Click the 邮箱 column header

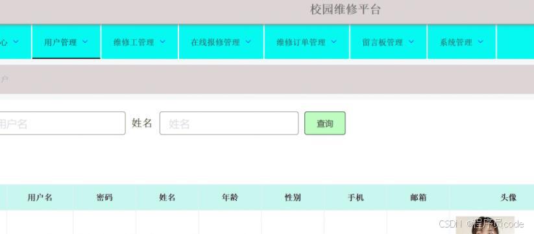(x=419, y=197)
